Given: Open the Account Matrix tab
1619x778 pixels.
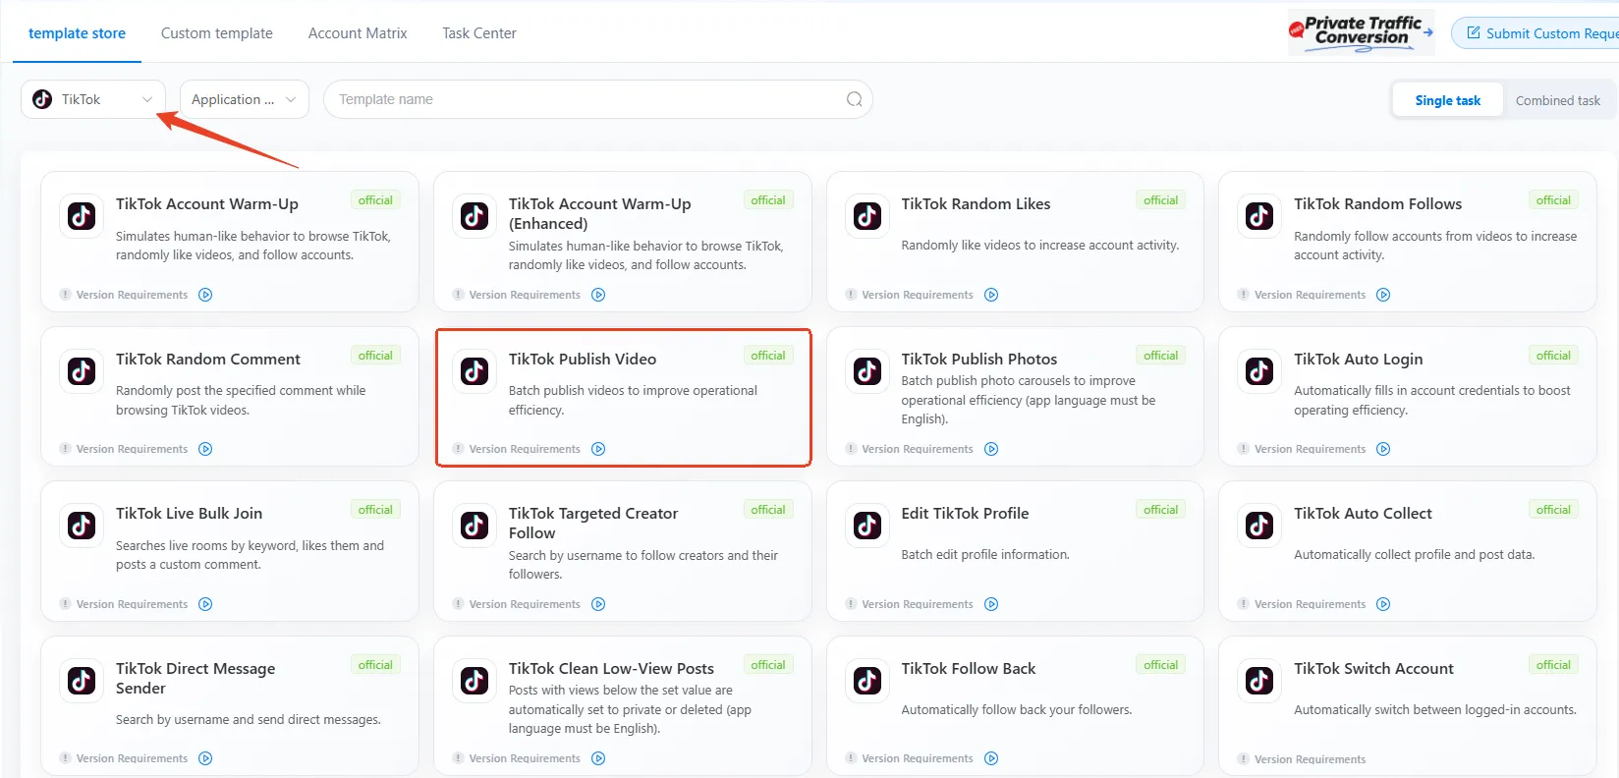Looking at the screenshot, I should (358, 33).
